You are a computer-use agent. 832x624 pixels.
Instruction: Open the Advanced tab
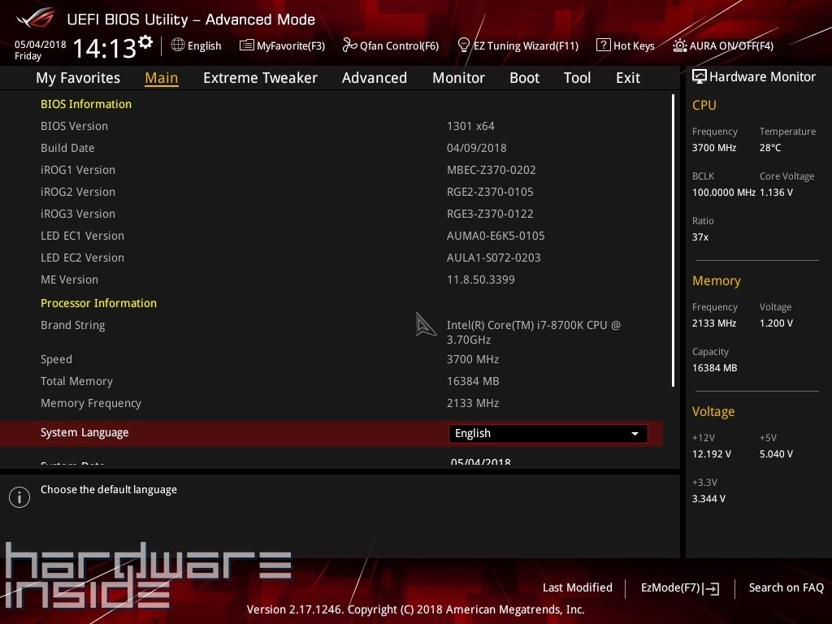coord(374,78)
